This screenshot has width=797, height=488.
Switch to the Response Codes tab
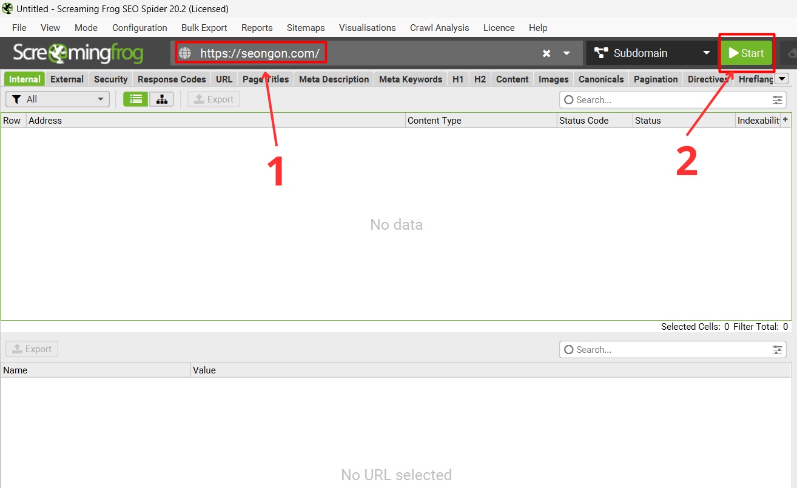click(x=172, y=79)
